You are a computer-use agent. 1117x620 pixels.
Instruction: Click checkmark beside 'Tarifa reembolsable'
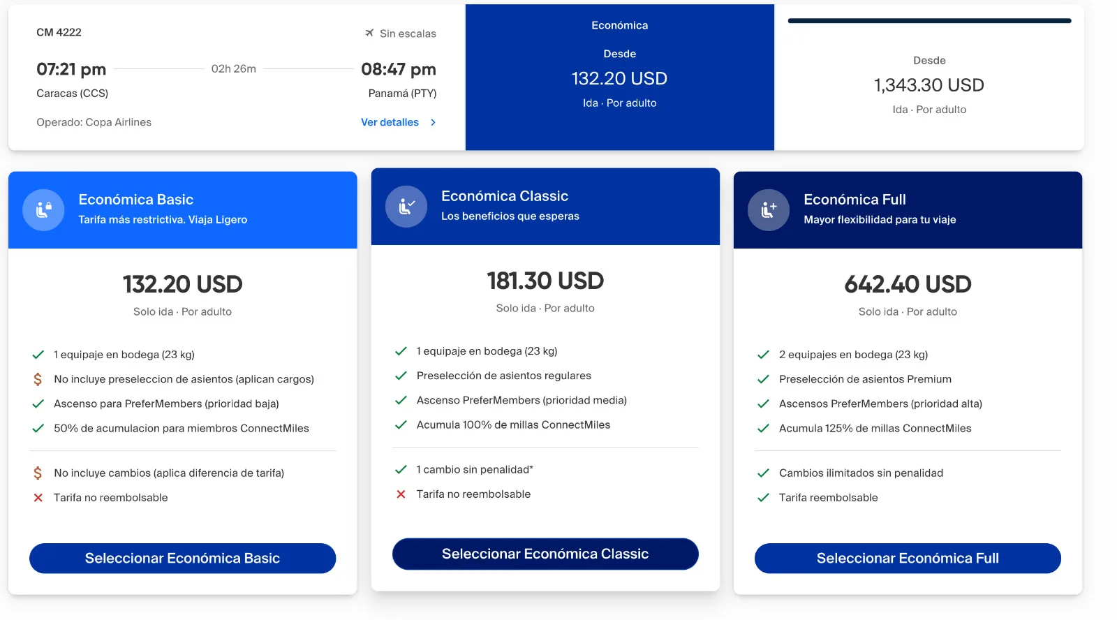(x=763, y=498)
